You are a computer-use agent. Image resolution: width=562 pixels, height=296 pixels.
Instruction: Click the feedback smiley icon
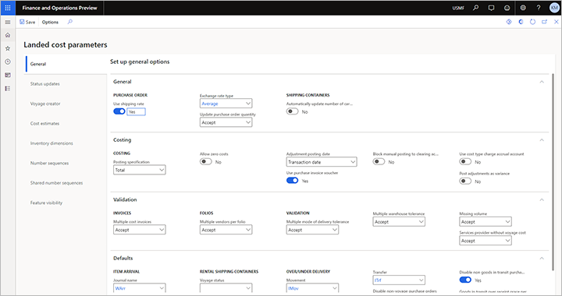(x=507, y=8)
